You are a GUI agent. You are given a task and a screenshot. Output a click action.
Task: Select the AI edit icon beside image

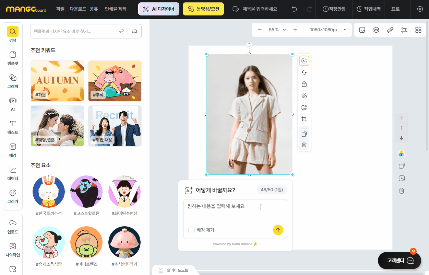pyautogui.click(x=304, y=61)
